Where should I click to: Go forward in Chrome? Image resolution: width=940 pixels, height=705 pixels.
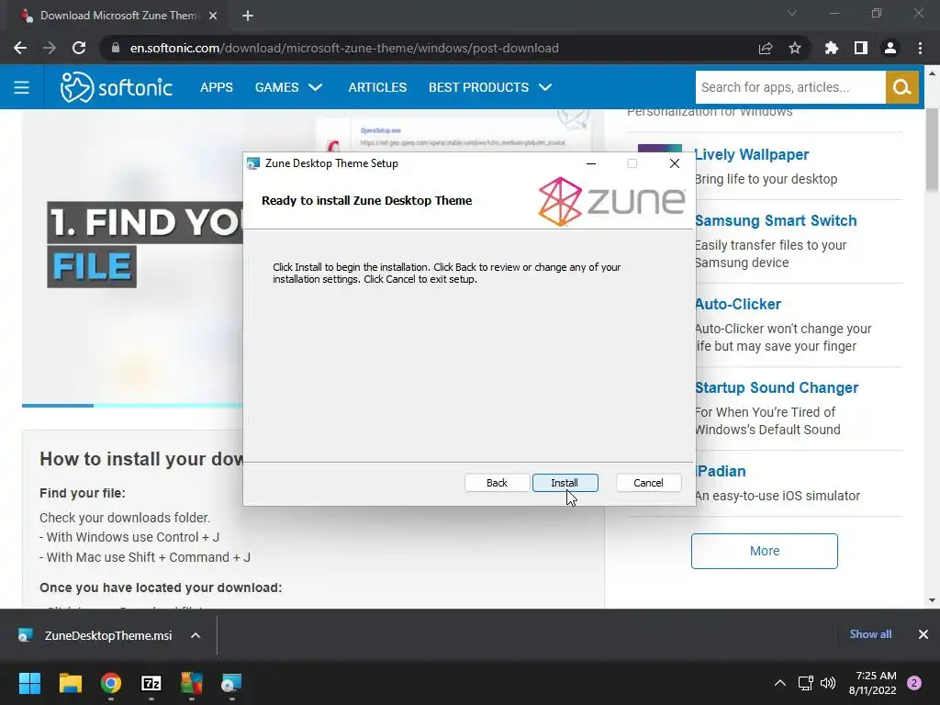(x=50, y=48)
